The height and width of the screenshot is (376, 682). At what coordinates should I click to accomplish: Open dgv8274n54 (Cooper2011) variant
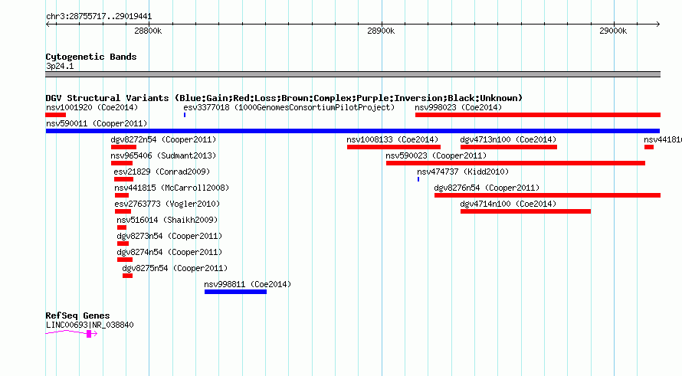point(169,252)
